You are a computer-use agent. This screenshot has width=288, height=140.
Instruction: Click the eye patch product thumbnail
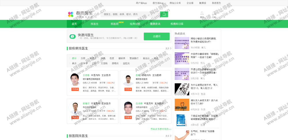[x=182, y=120]
